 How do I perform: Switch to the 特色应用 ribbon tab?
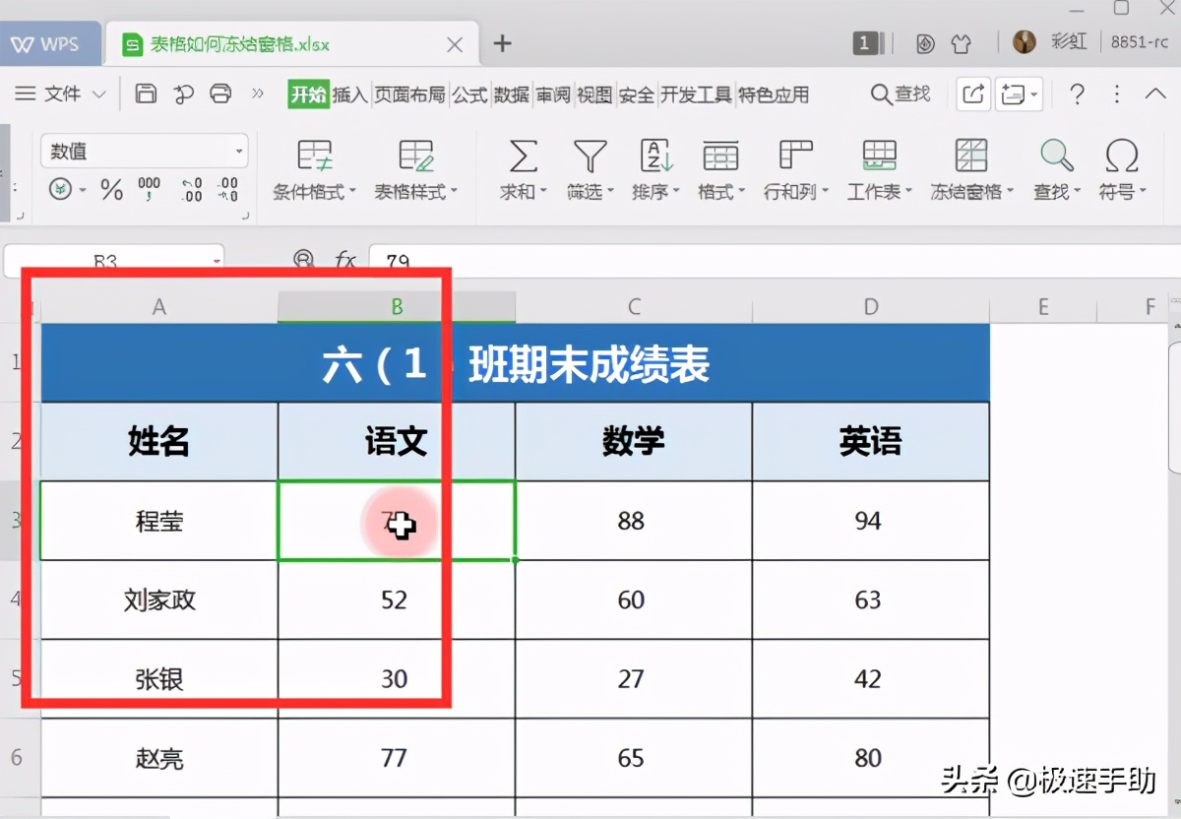click(x=774, y=94)
